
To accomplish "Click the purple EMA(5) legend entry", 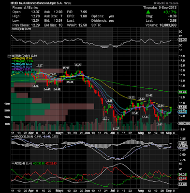I will coord(21,69).
